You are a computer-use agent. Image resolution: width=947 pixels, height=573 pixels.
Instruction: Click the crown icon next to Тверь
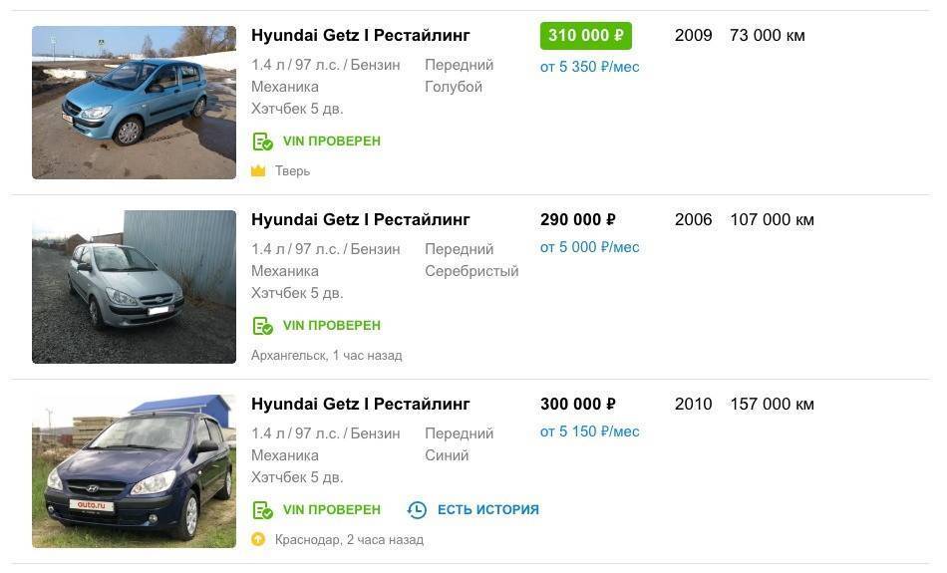pyautogui.click(x=258, y=171)
